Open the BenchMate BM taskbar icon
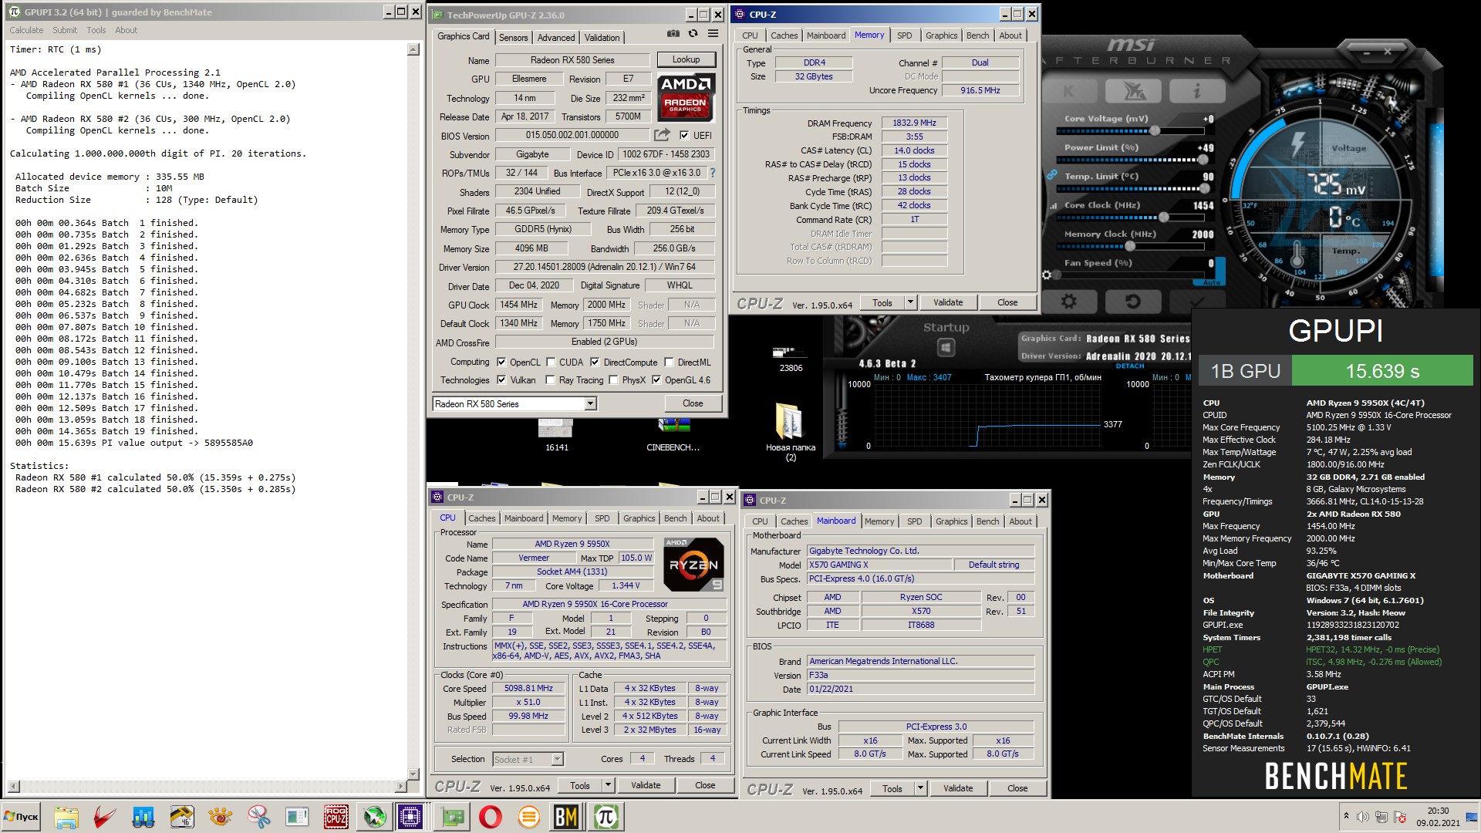The image size is (1481, 833). (x=565, y=817)
